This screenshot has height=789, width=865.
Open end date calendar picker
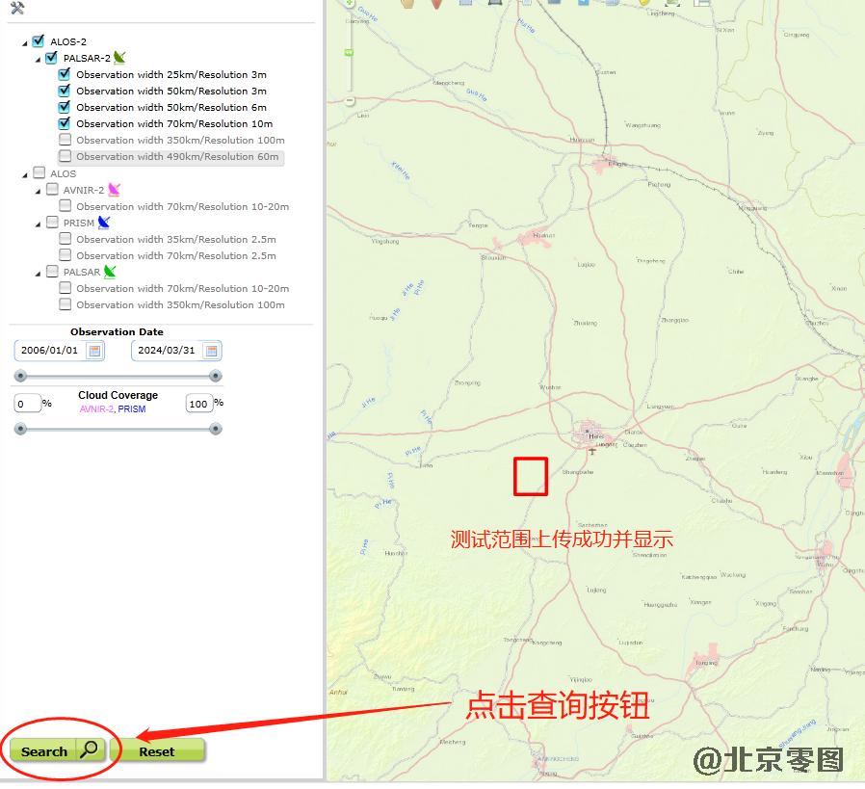212,351
